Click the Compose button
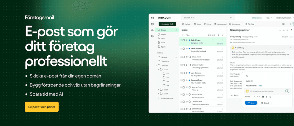 [x=167, y=24]
